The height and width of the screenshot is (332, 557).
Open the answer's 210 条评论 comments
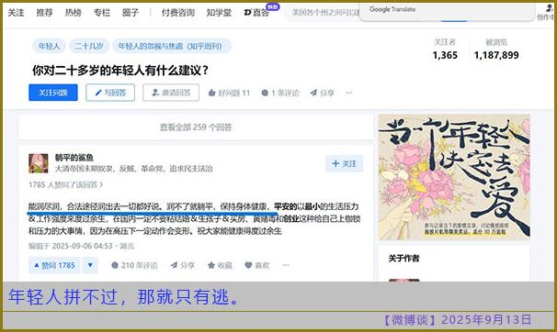coord(134,265)
